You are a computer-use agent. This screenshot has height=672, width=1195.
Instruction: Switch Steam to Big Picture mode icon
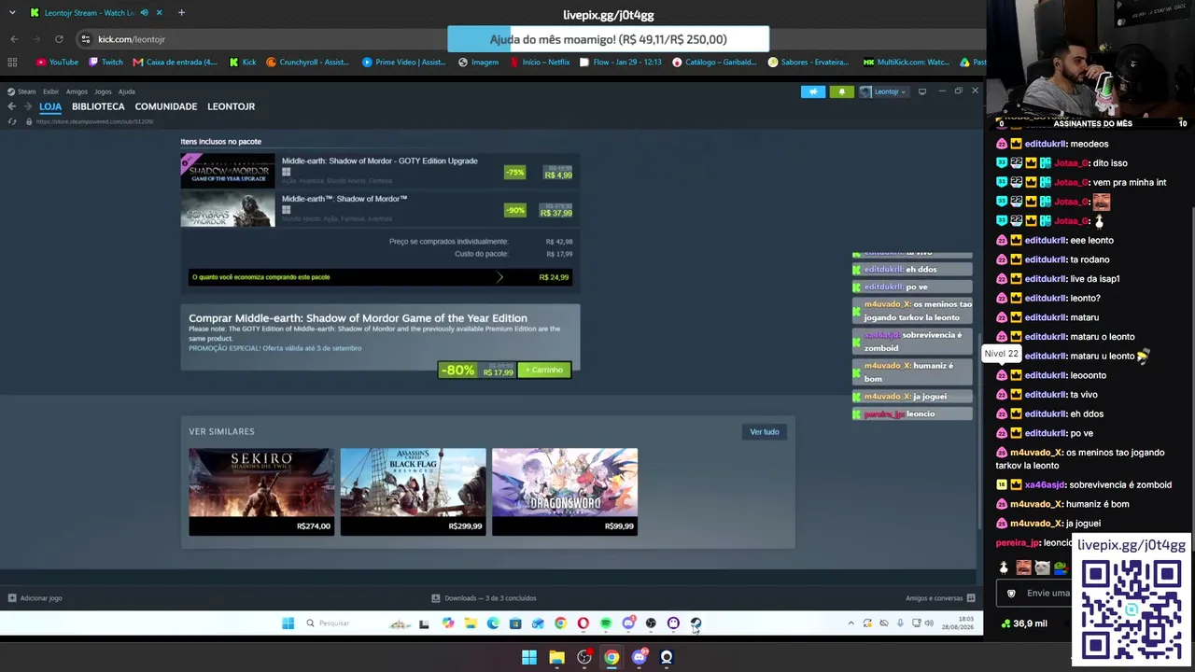click(x=922, y=91)
